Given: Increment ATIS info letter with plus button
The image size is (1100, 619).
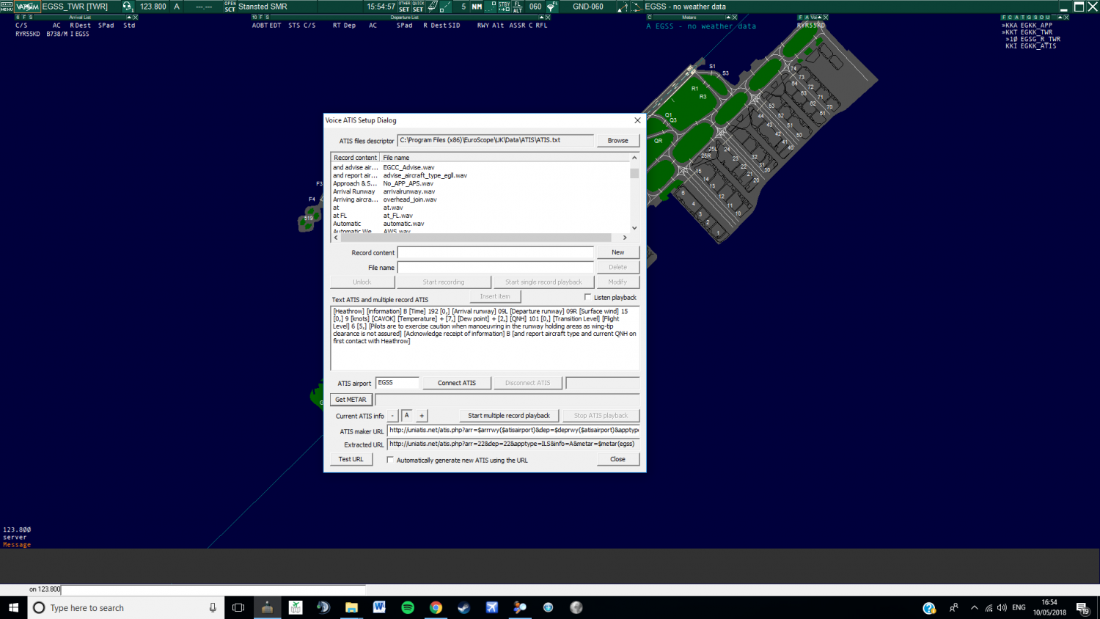Looking at the screenshot, I should pos(422,416).
